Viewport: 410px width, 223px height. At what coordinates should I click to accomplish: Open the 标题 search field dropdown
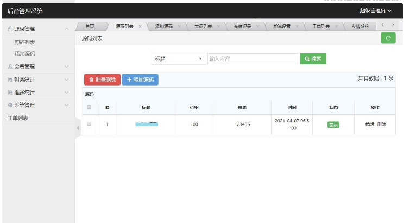tap(179, 59)
